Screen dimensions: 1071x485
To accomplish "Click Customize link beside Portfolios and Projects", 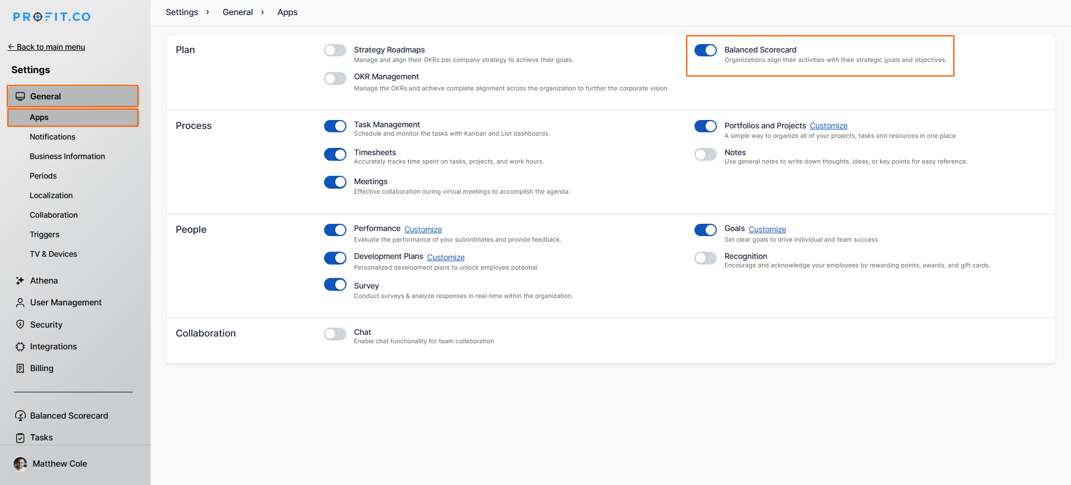I will coord(828,126).
